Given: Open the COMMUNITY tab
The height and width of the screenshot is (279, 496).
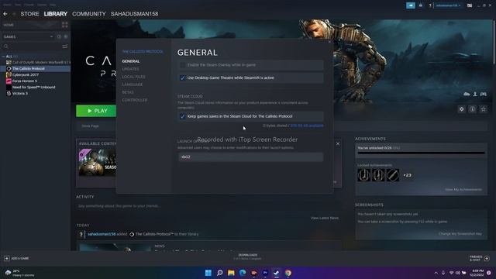Looking at the screenshot, I should pyautogui.click(x=89, y=14).
